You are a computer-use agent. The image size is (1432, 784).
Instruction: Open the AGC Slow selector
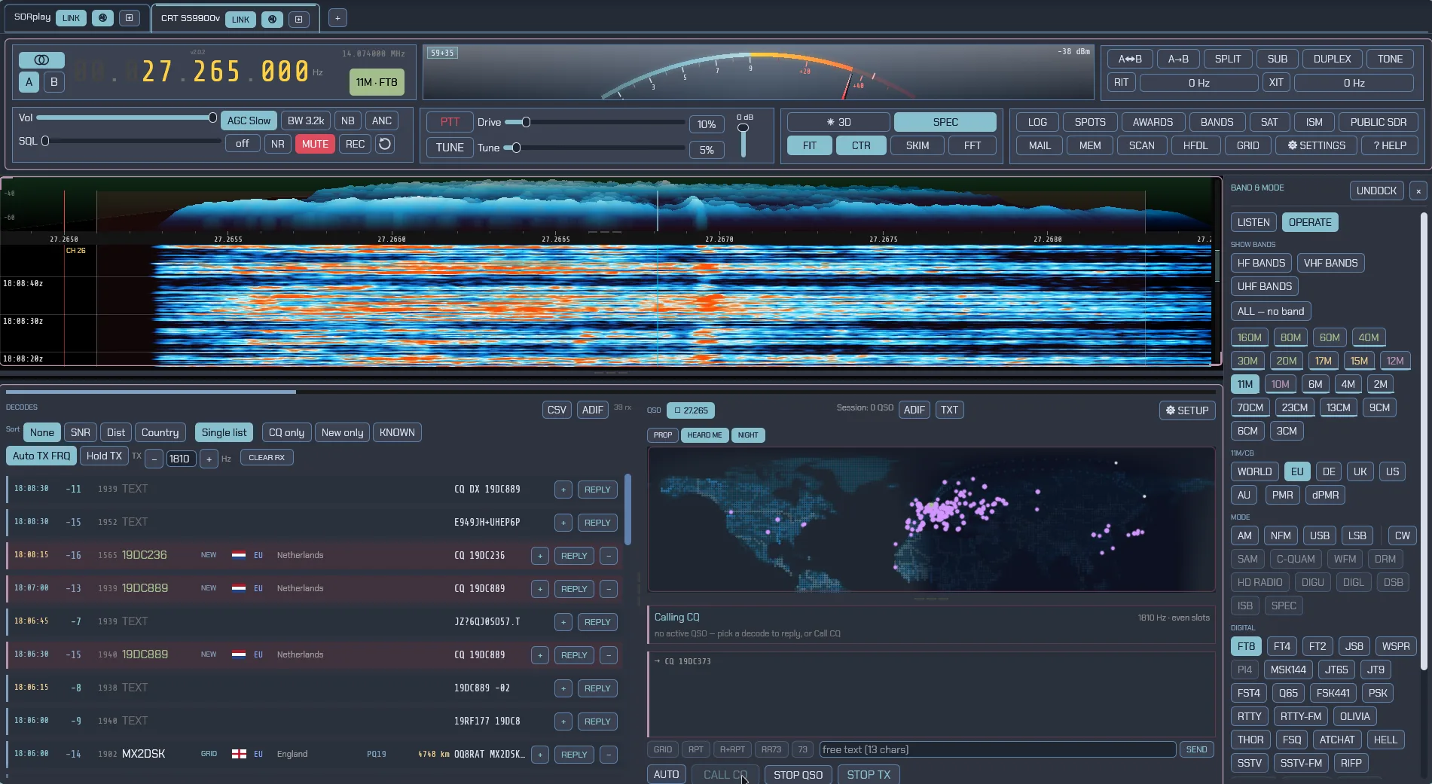coord(249,120)
